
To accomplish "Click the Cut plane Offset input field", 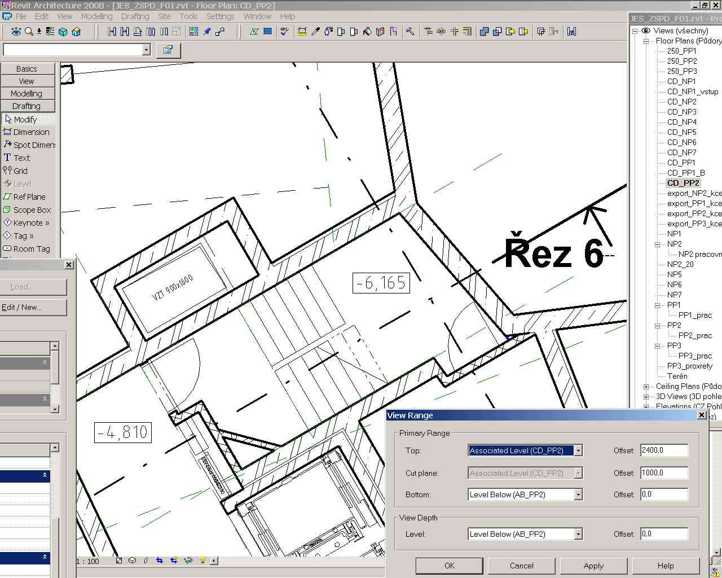I will 663,473.
